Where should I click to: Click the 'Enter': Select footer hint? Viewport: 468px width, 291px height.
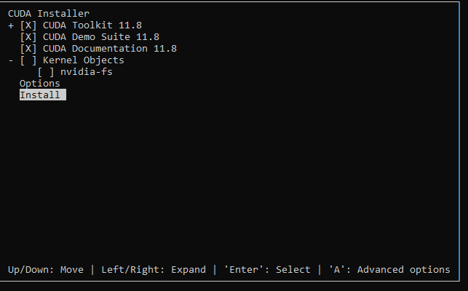(x=267, y=270)
